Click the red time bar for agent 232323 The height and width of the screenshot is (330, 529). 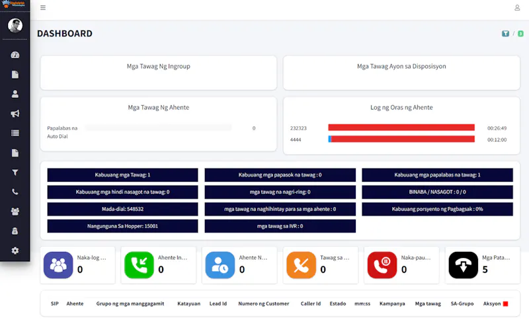[x=401, y=127]
